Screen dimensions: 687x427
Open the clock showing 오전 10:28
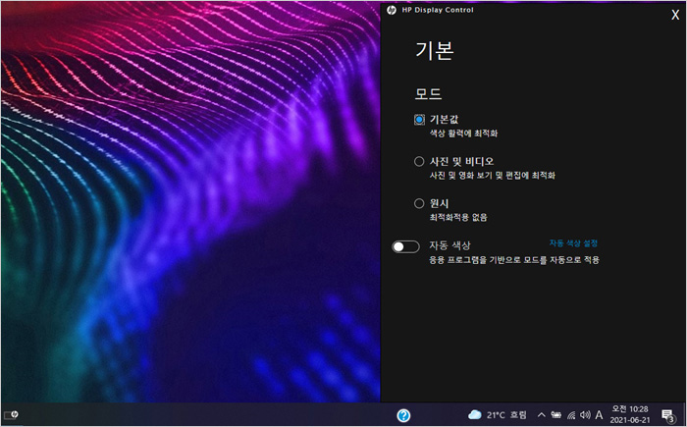pyautogui.click(x=630, y=414)
